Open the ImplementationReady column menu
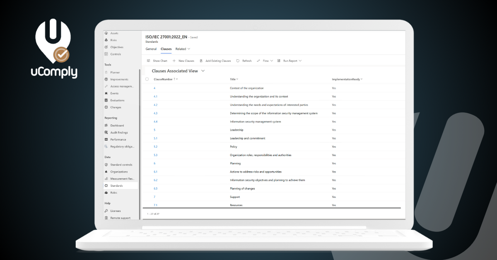This screenshot has width=497, height=260. 362,79
